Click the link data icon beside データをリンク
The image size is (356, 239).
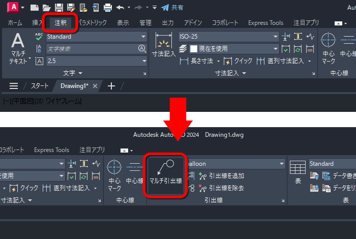click(x=327, y=188)
